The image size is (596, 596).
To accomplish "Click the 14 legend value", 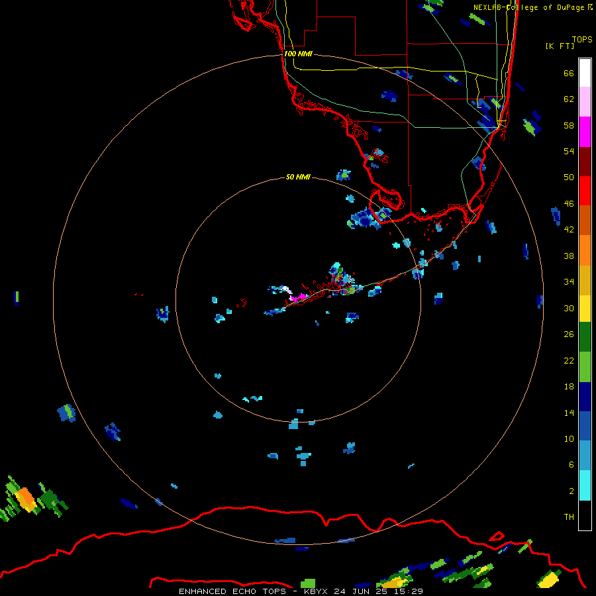I will point(569,413).
